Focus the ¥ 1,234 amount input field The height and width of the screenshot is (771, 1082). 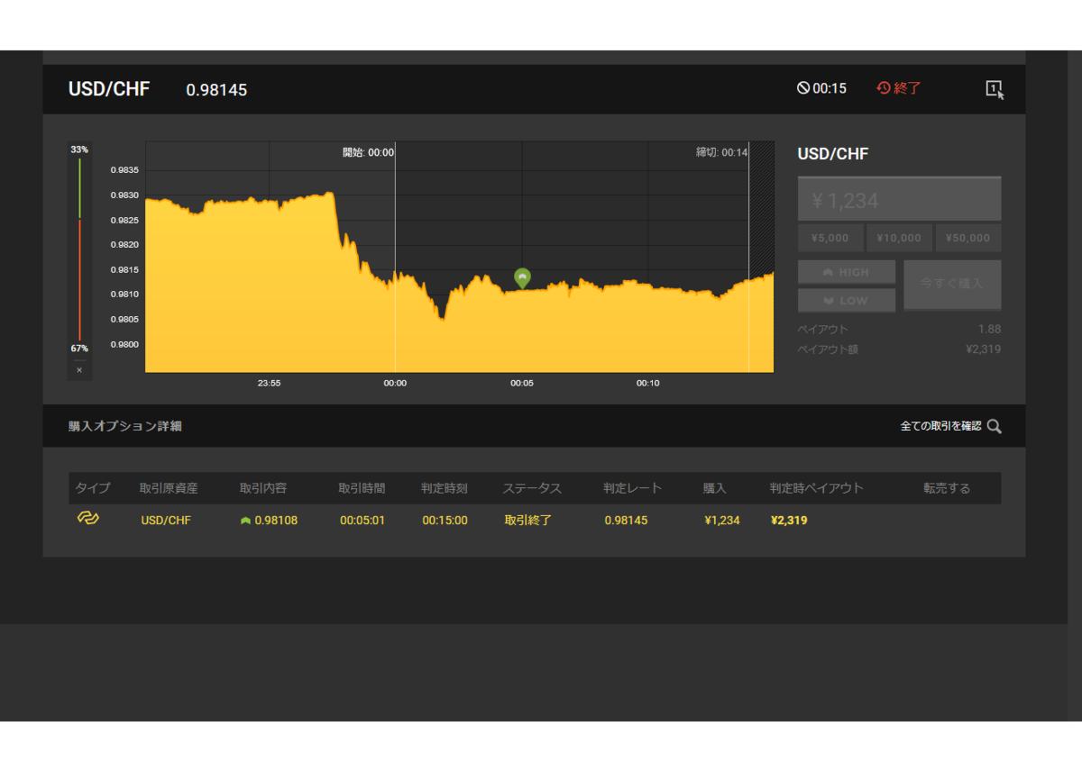pyautogui.click(x=899, y=199)
